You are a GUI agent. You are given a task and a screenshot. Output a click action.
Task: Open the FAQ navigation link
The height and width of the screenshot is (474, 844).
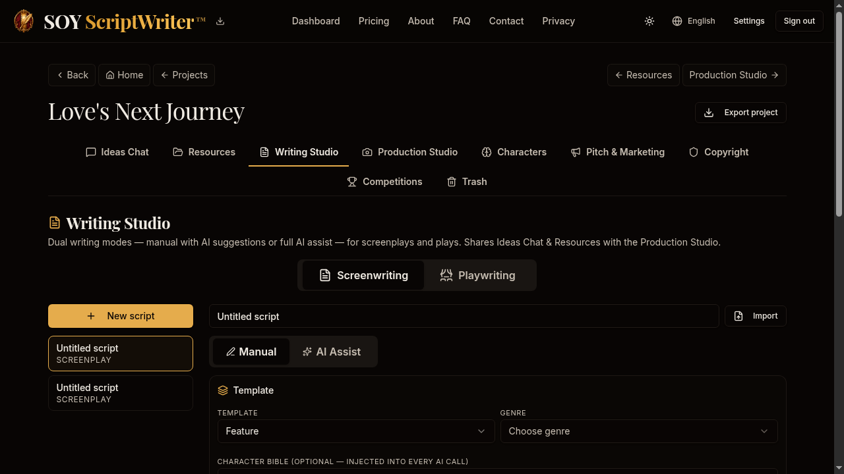[462, 21]
